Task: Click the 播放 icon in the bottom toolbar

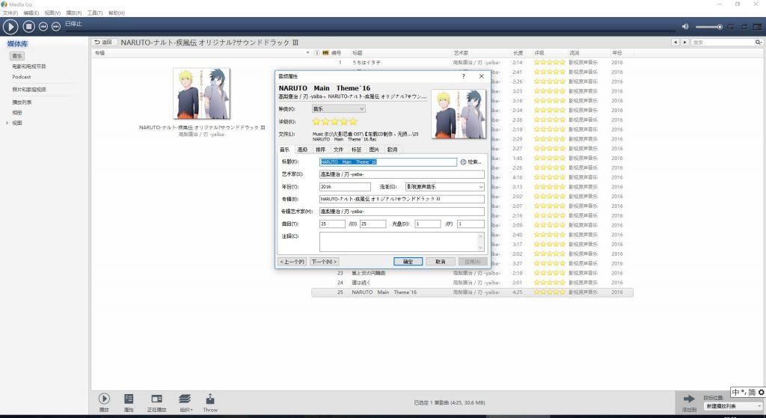Action: (104, 402)
